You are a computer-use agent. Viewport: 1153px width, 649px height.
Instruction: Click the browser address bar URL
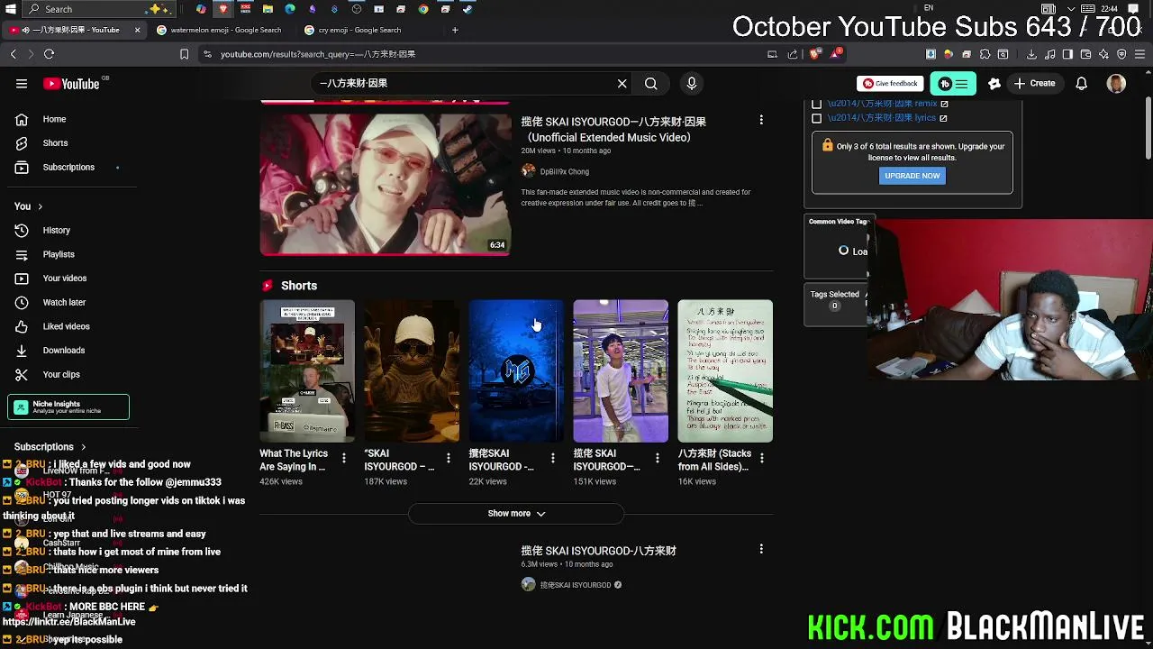(318, 54)
